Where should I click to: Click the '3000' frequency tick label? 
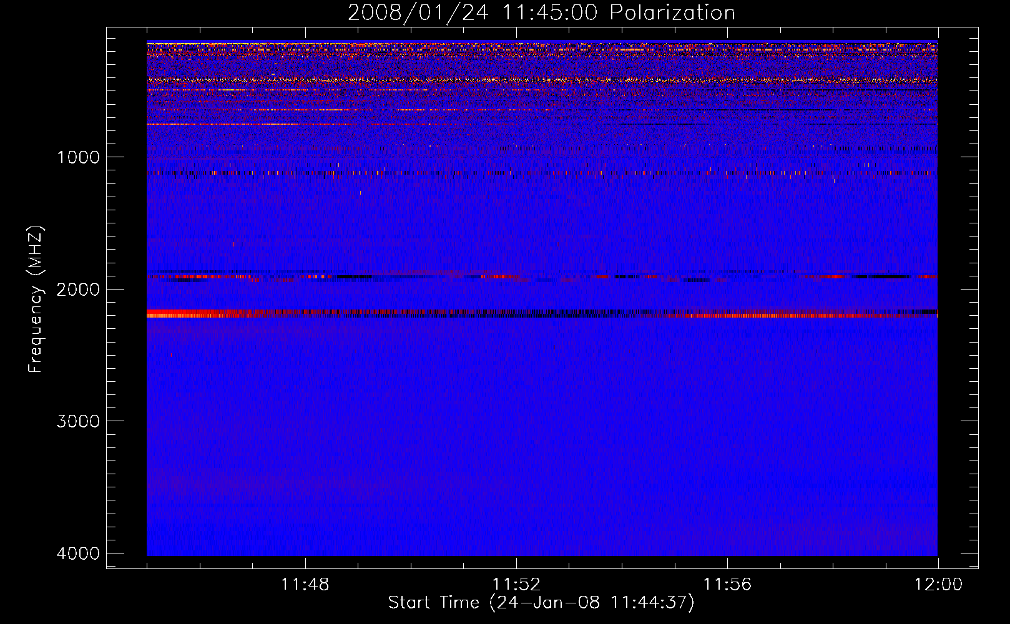tap(78, 421)
